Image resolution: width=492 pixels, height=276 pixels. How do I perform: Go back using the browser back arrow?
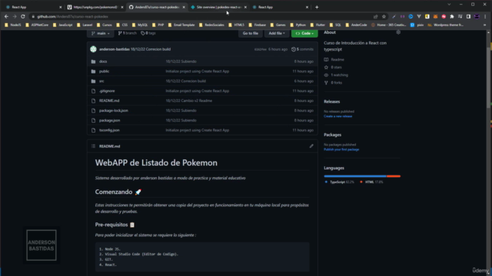point(6,17)
